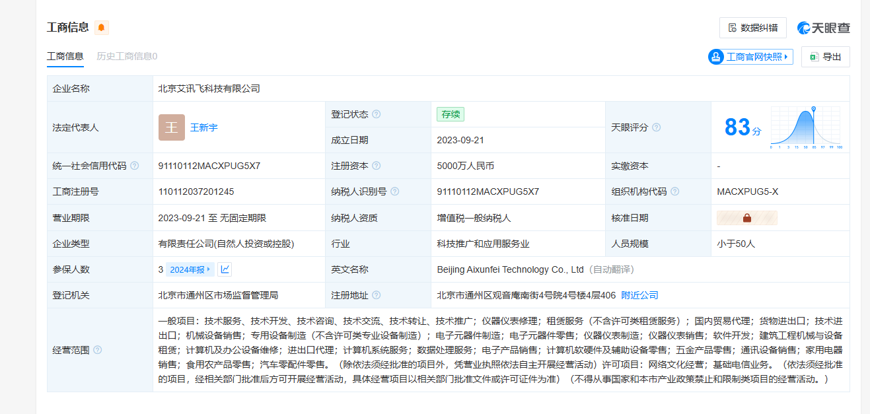Click the locked 核准日期 lock icon
Screen dimensions: 870x414
click(x=747, y=218)
